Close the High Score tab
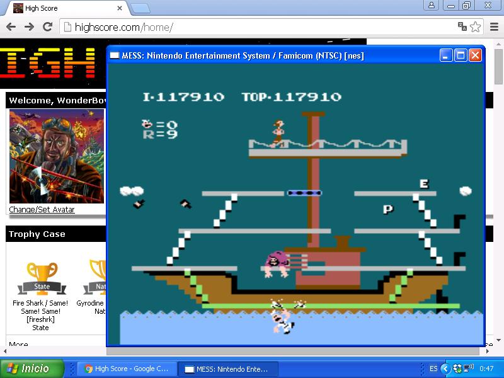The width and height of the screenshot is (504, 378). tap(119, 8)
